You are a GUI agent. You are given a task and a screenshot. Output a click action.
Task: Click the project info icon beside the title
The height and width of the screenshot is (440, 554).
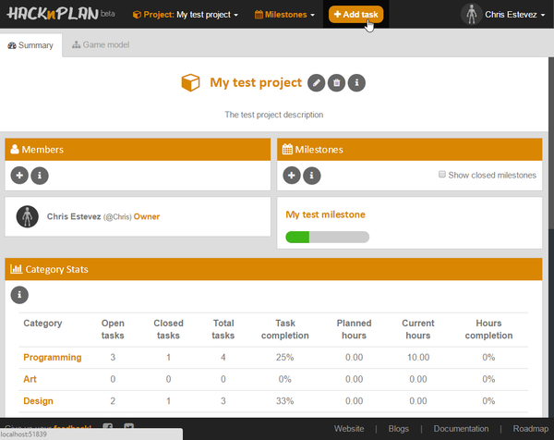(x=357, y=83)
